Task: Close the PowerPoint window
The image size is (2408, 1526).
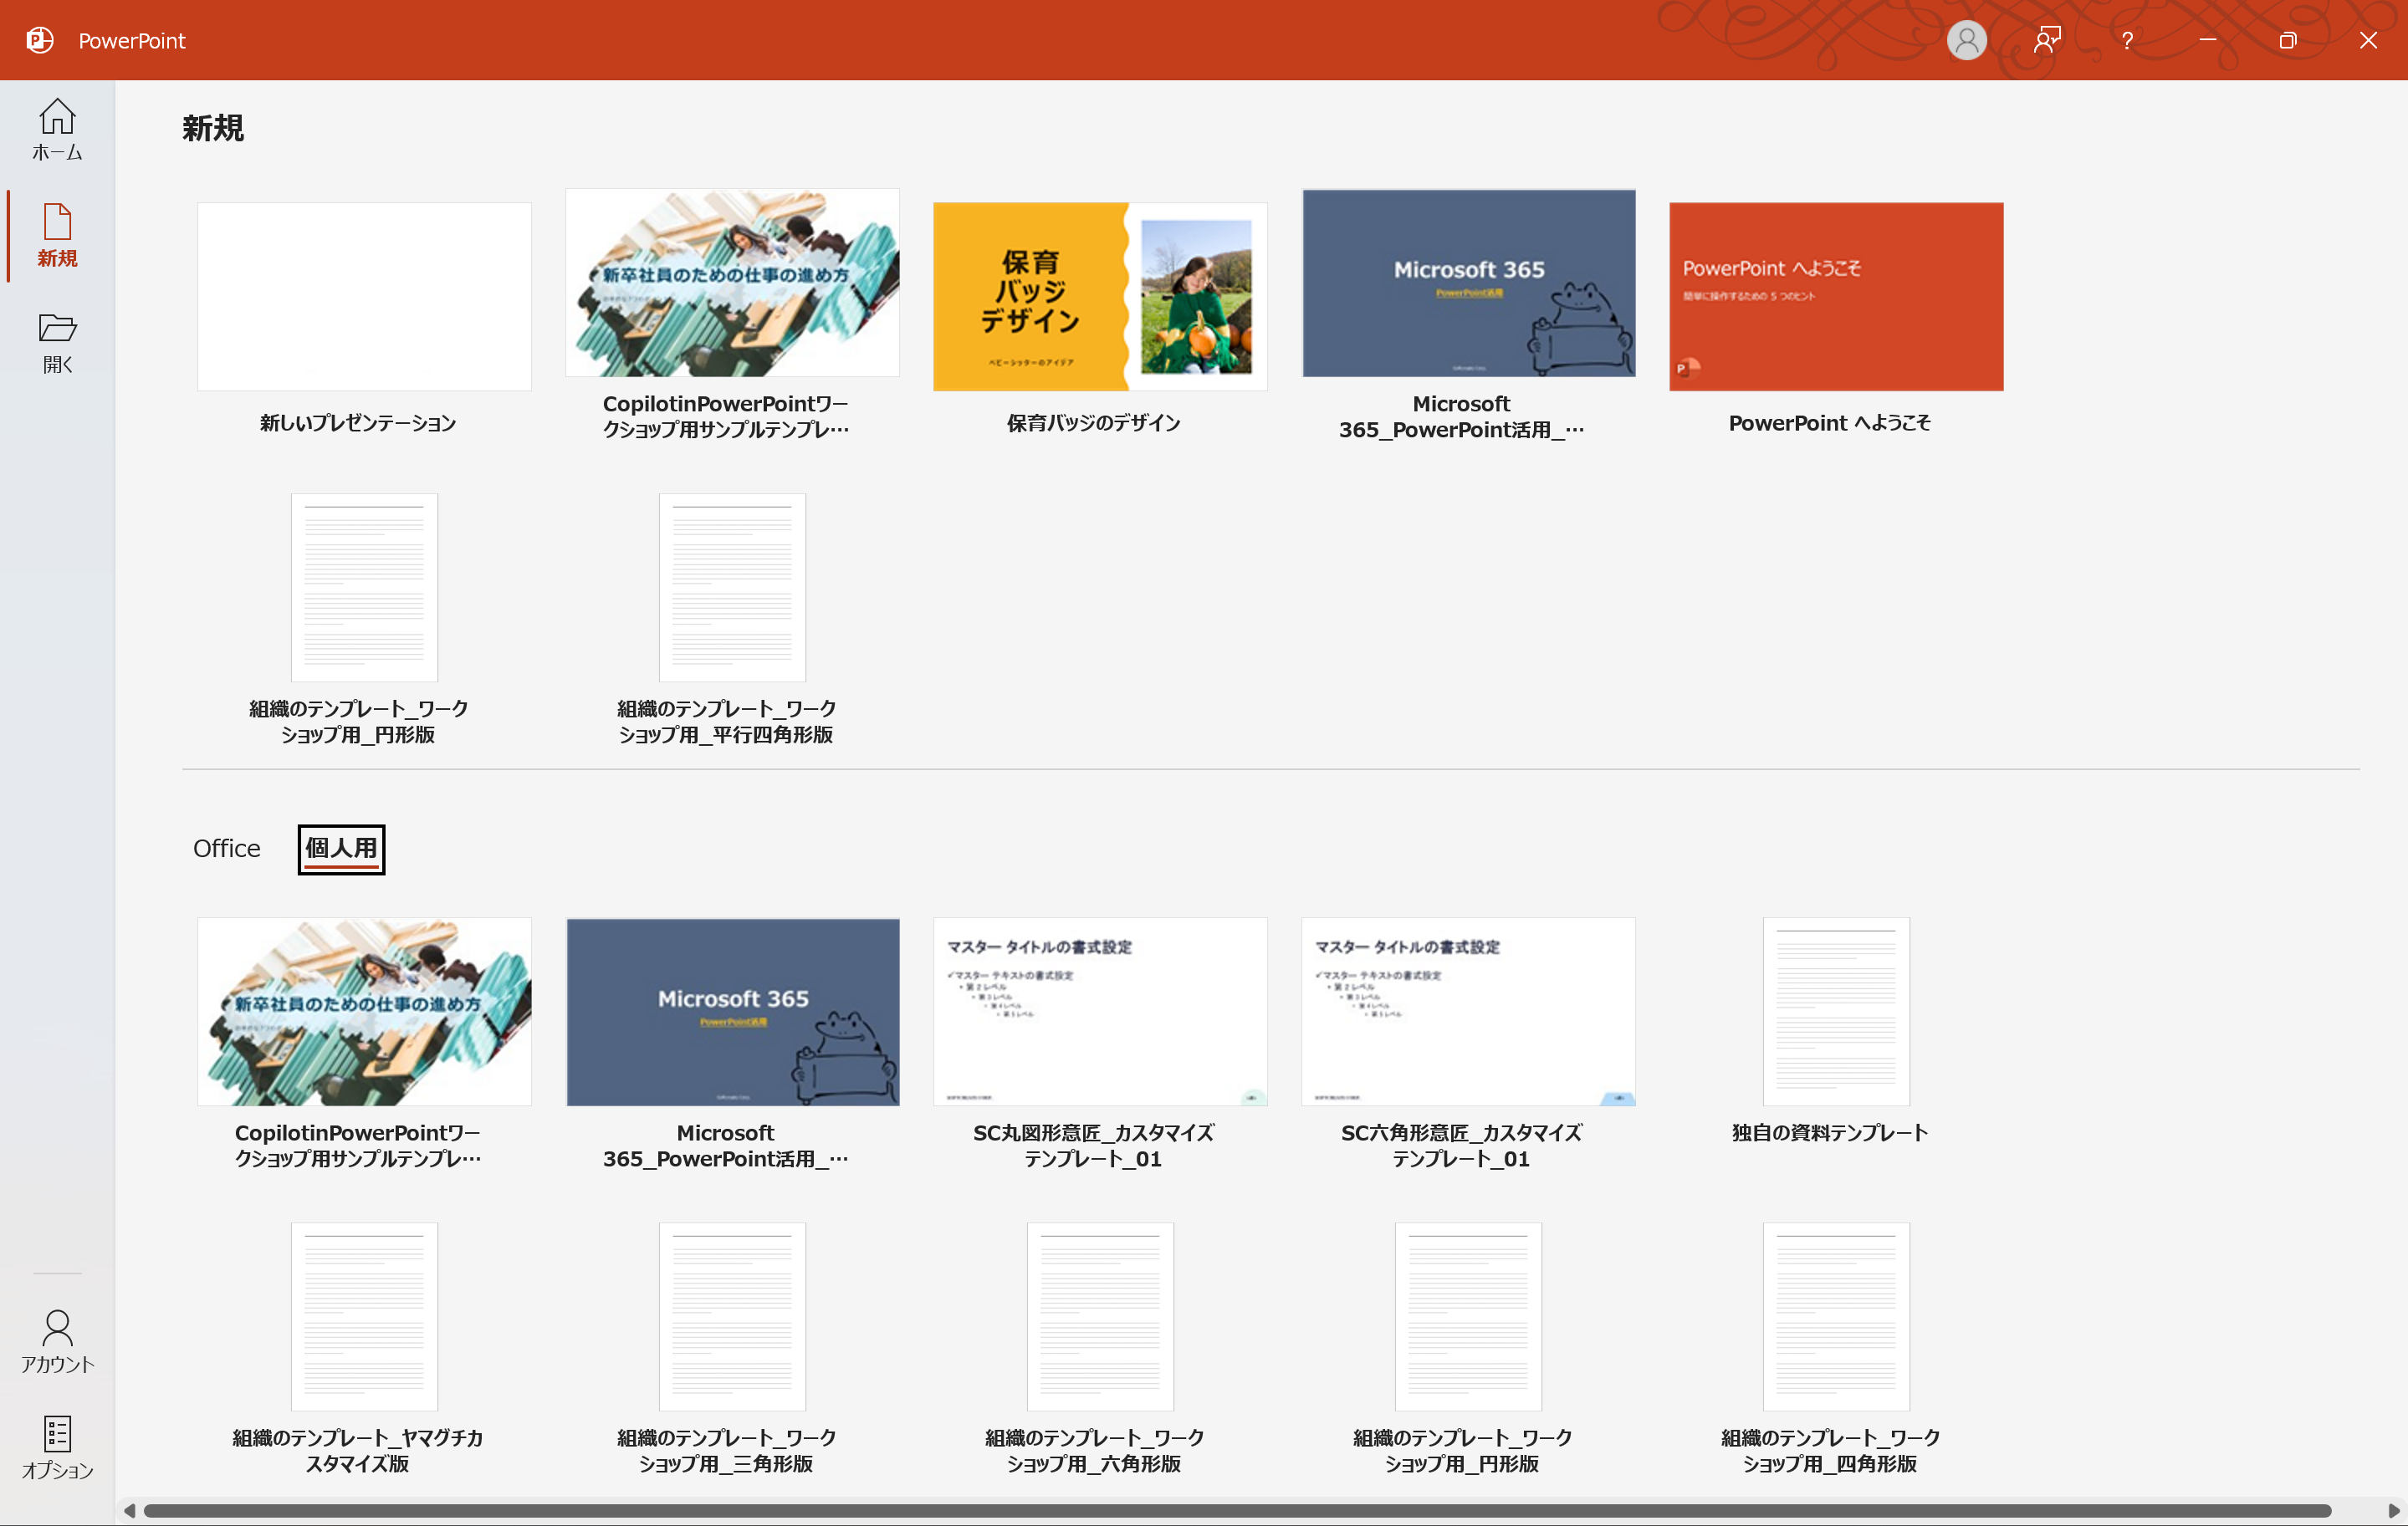Action: point(2368,40)
